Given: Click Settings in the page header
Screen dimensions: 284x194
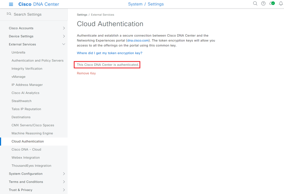Looking at the screenshot, I should tap(156, 4).
